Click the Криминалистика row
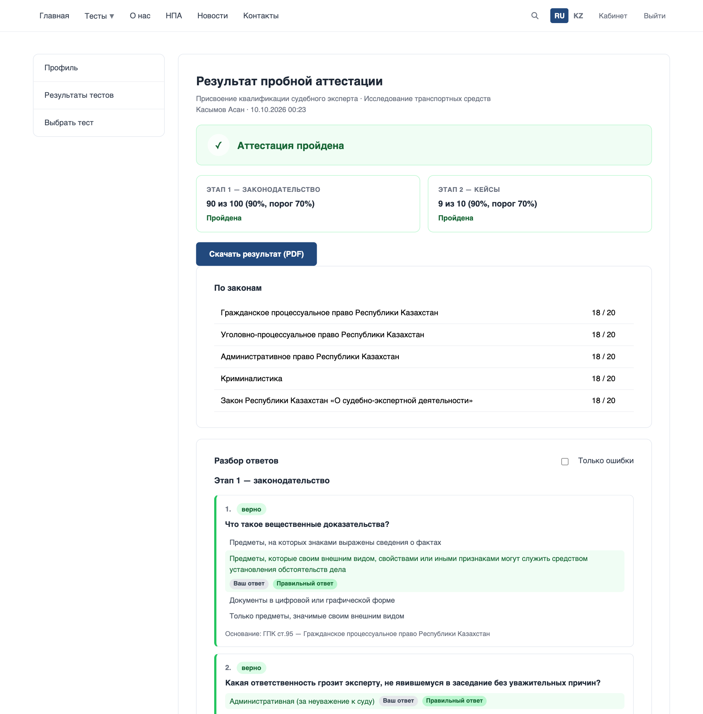This screenshot has width=703, height=714. [424, 379]
